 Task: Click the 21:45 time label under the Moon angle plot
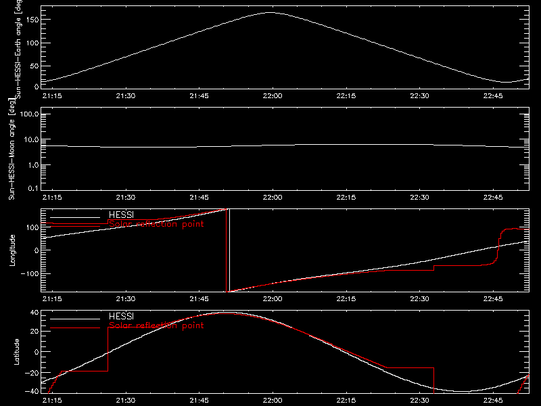coord(199,197)
